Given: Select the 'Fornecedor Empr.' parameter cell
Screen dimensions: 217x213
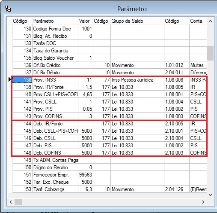Looking at the screenshot, I should 55,175.
